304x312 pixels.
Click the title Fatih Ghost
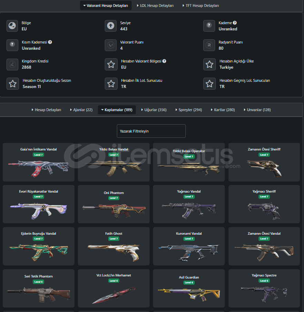coord(114,233)
